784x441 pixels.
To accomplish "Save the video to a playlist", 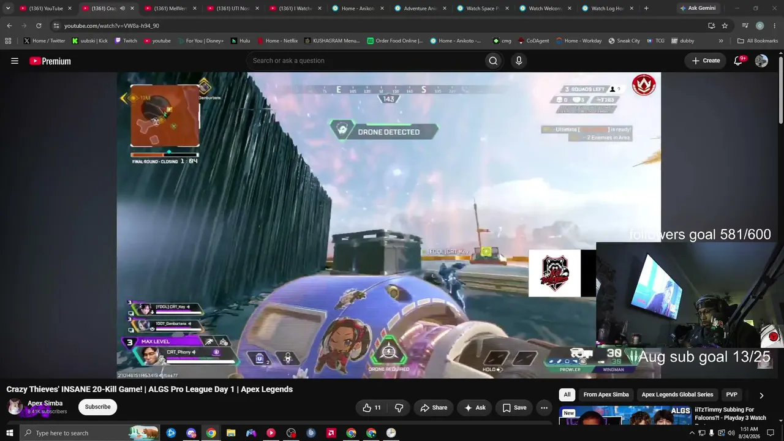I will coord(514,407).
